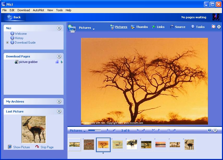The height and width of the screenshot is (160, 223).
Task: Click the Welcome link
Action: [x=21, y=34]
